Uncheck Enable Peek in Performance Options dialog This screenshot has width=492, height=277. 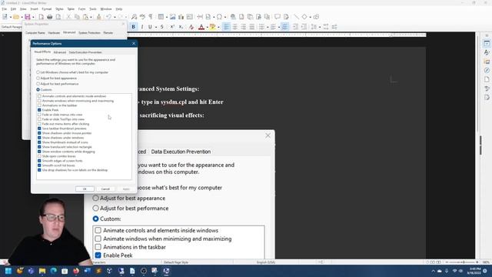pos(39,110)
